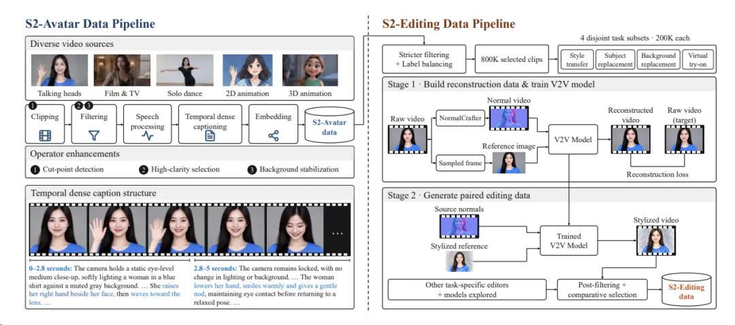Click the Post-filtering + comparative selection box
The width and height of the screenshot is (735, 325).
602,290
